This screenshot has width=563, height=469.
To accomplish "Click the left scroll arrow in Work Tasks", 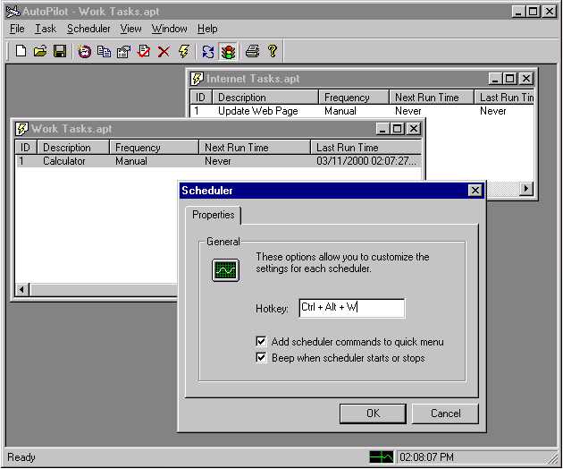I will point(22,289).
